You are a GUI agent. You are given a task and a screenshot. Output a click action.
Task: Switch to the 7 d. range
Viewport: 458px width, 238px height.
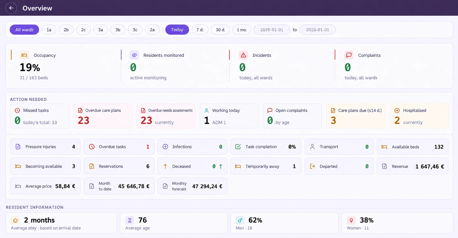pos(200,30)
